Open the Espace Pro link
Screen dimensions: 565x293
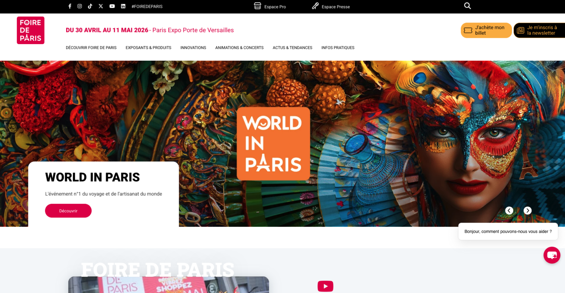pyautogui.click(x=270, y=7)
